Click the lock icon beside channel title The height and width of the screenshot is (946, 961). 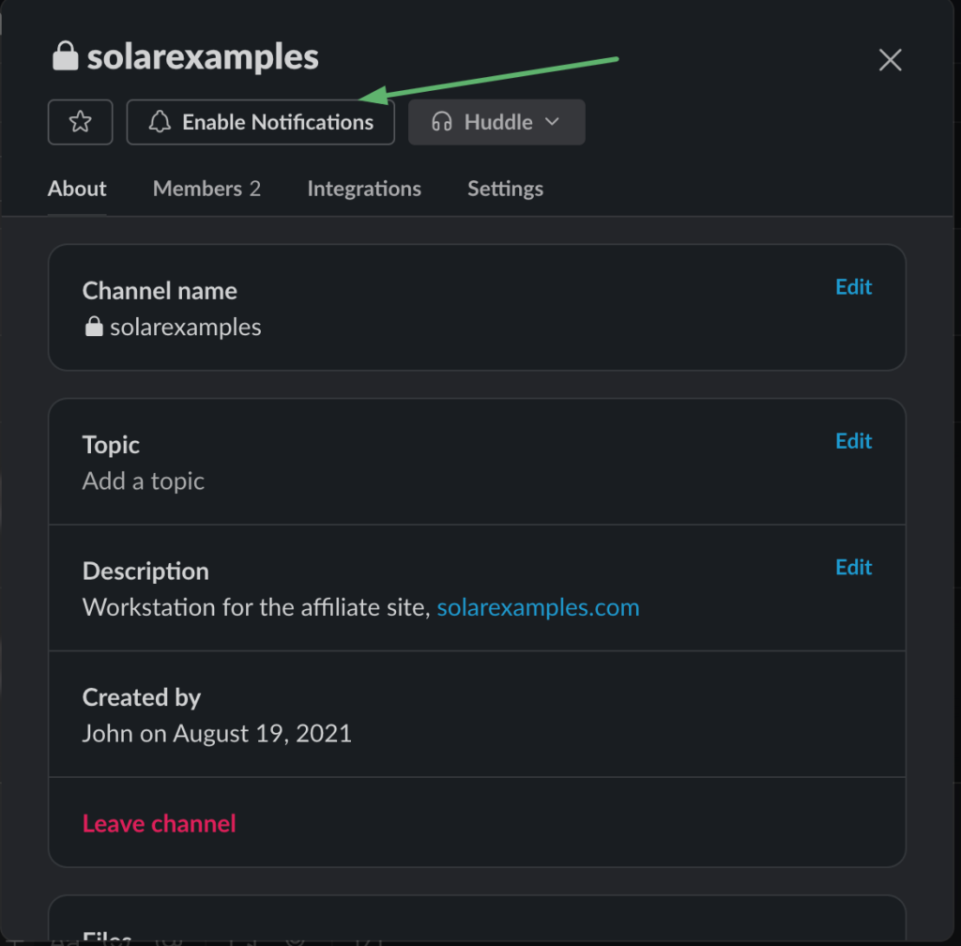(65, 57)
